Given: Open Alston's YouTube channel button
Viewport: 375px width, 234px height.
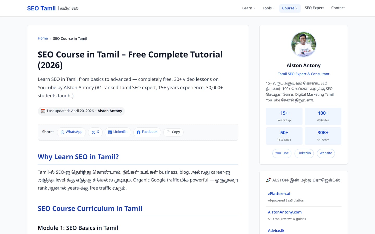Looking at the screenshot, I should (282, 153).
